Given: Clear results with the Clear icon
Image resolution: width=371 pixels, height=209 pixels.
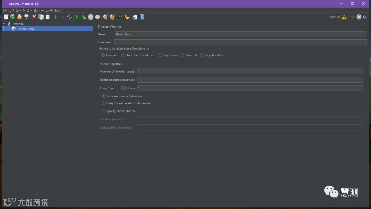Looking at the screenshot, I should pyautogui.click(x=105, y=17).
